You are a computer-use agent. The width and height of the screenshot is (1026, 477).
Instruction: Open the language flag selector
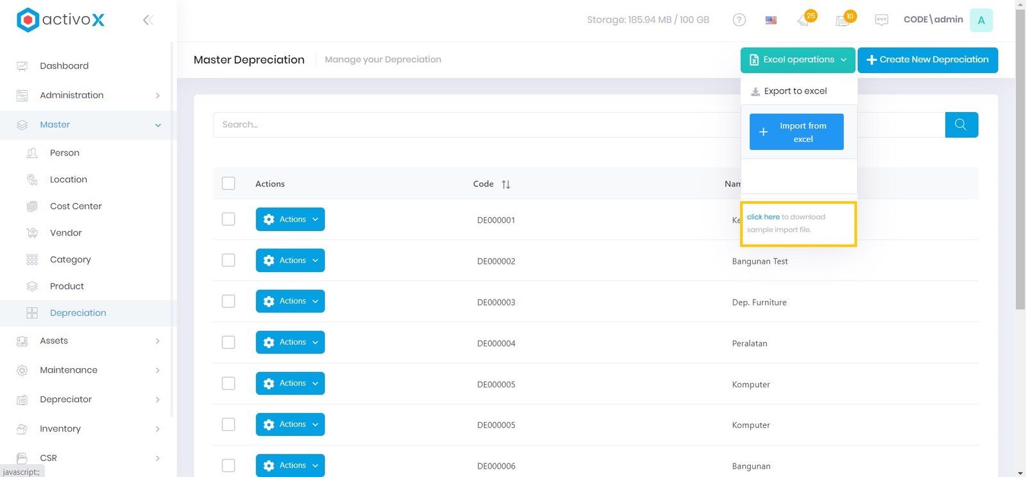coord(771,20)
